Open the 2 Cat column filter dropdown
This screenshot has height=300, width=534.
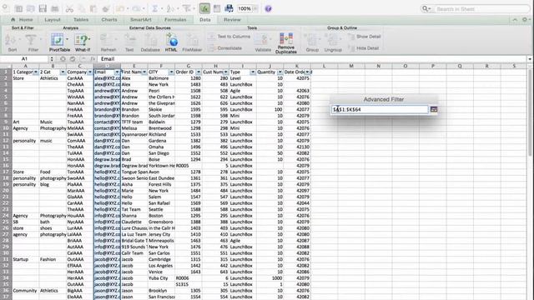(x=63, y=72)
